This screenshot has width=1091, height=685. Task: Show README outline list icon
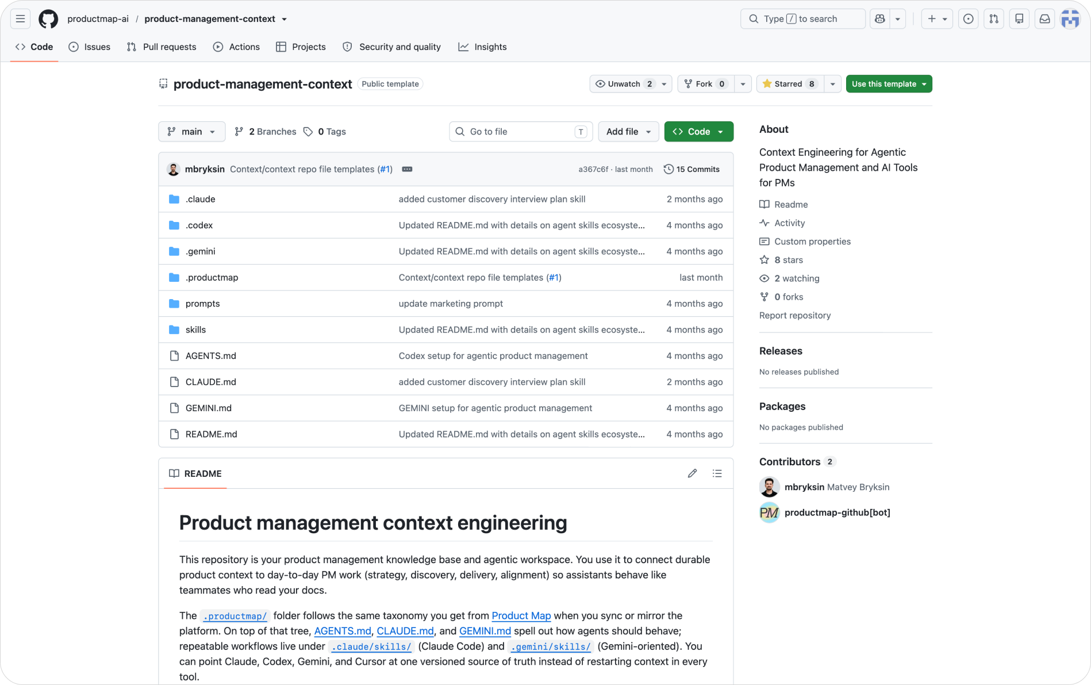pos(717,473)
